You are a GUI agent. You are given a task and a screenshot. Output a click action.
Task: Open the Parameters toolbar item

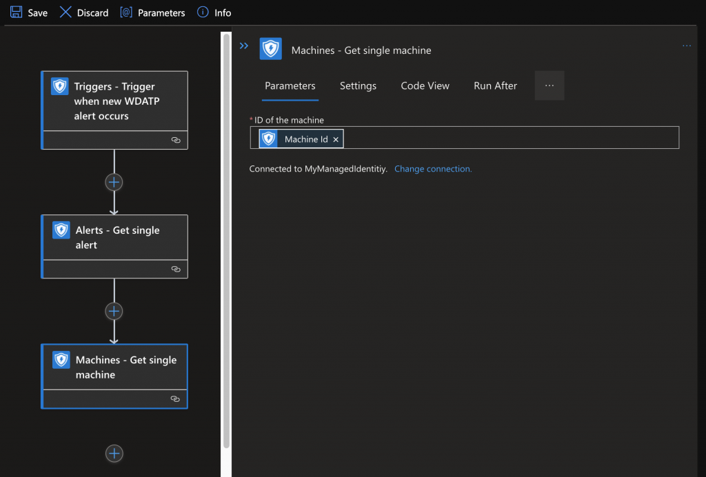(x=152, y=12)
